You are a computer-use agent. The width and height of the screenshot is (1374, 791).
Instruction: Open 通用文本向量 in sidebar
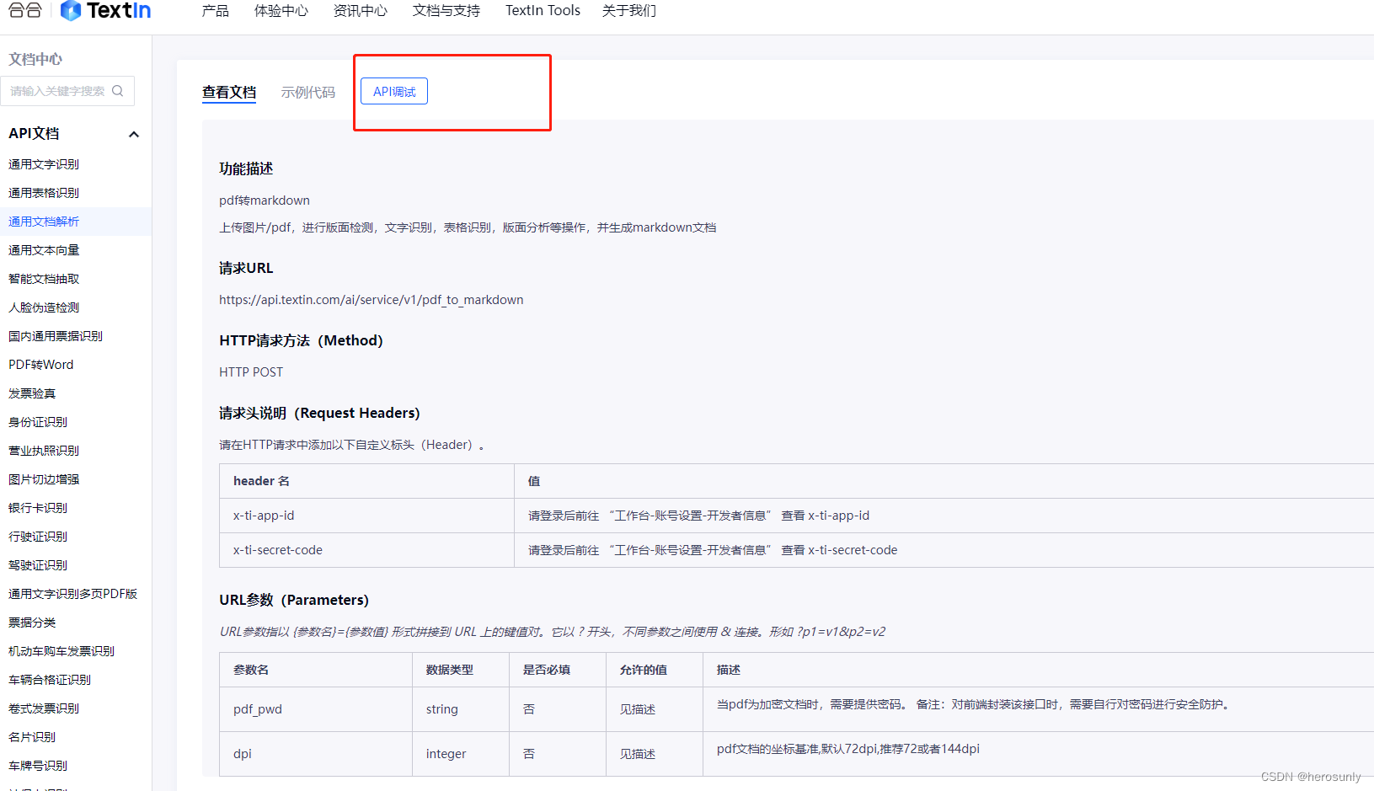coord(44,250)
